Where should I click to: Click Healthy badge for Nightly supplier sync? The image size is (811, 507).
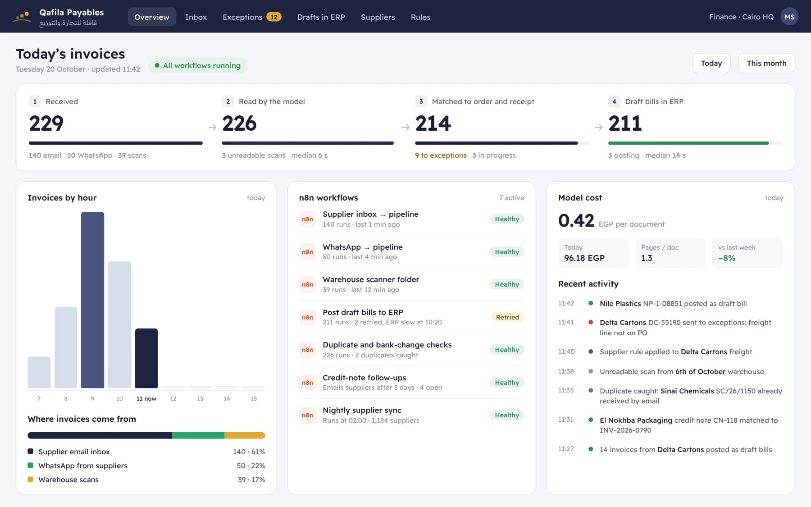(507, 415)
